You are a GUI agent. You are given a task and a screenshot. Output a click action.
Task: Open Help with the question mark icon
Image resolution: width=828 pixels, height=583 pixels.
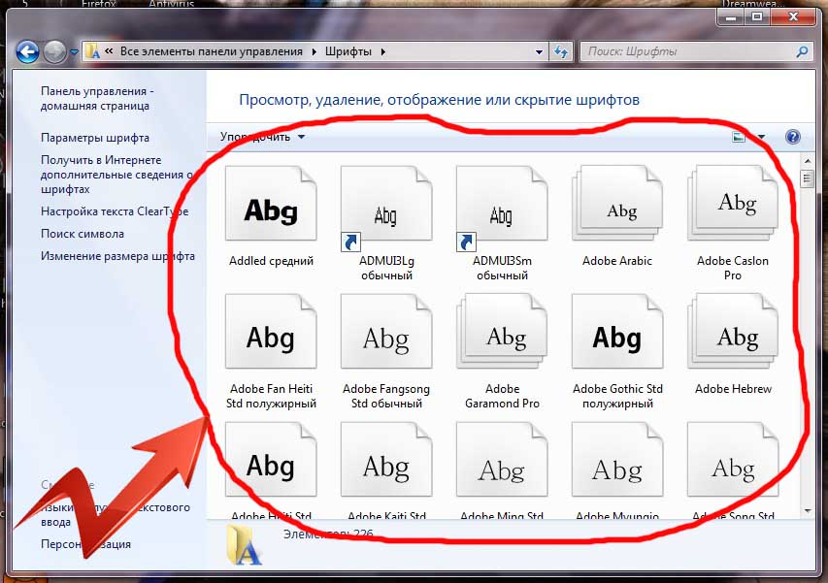click(793, 137)
